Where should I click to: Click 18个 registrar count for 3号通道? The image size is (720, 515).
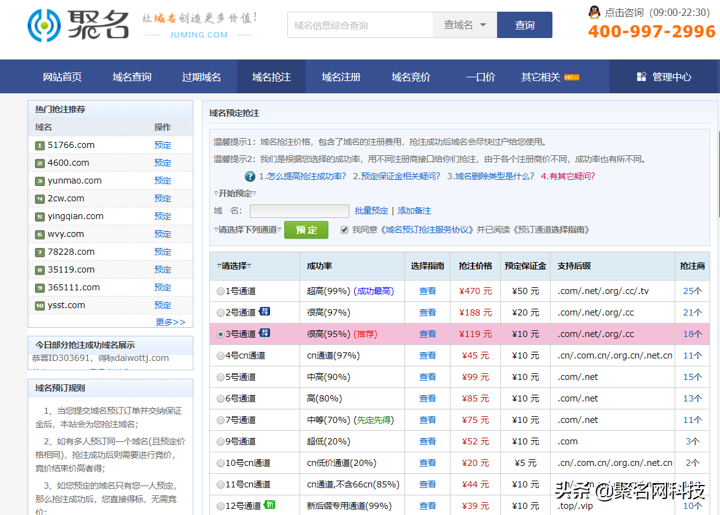click(x=692, y=334)
